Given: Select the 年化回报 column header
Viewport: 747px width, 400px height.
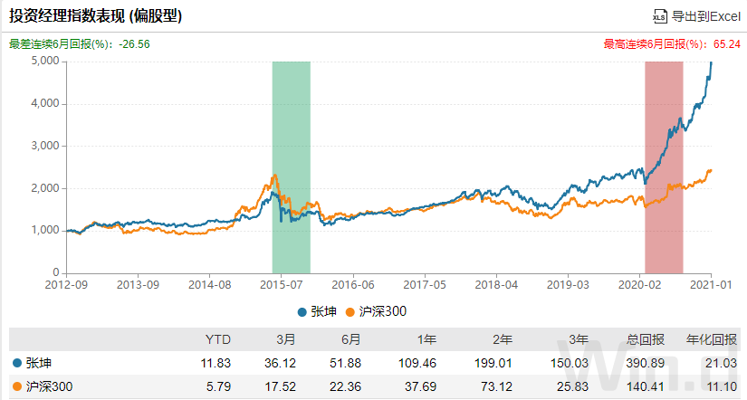Looking at the screenshot, I should tap(710, 339).
